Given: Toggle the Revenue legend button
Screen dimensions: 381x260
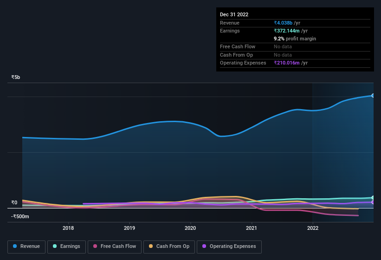Looking at the screenshot, I should tap(26, 247).
